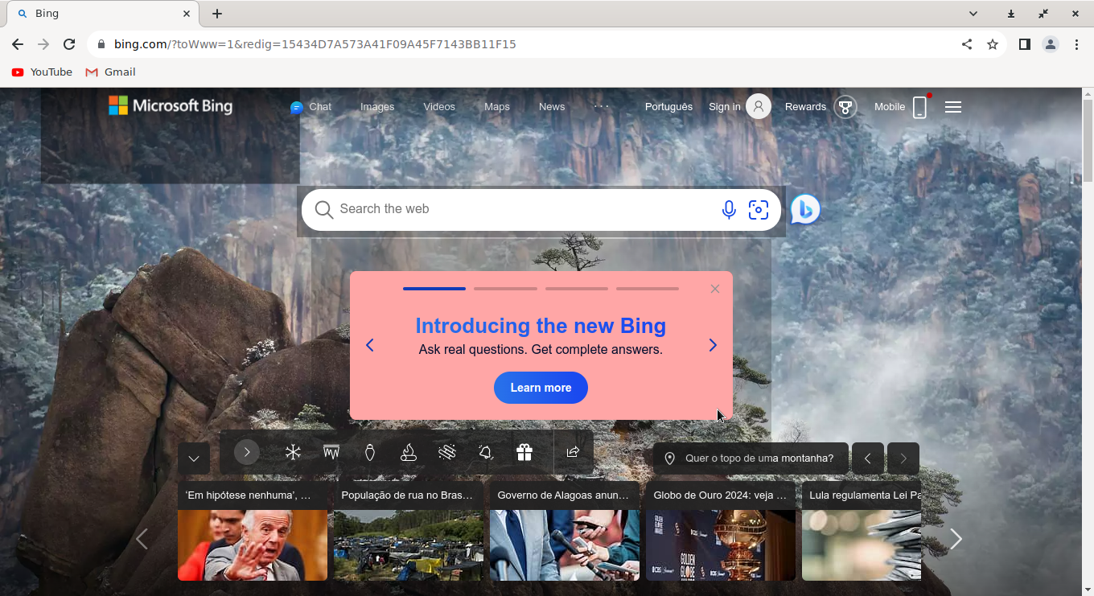Open Maps from the navigation bar
Viewport: 1094px width, 596px height.
click(x=497, y=107)
